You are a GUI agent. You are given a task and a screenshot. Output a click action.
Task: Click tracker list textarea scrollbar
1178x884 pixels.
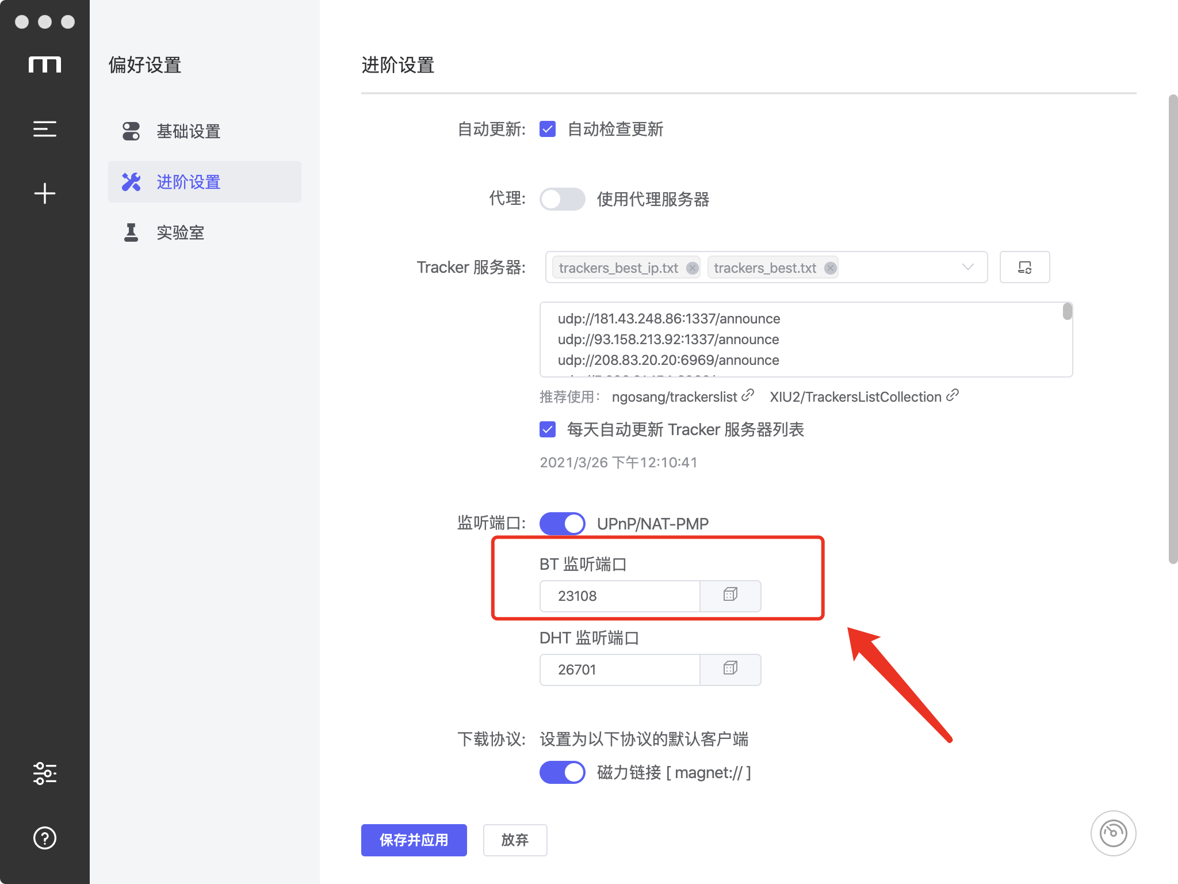tap(1068, 311)
